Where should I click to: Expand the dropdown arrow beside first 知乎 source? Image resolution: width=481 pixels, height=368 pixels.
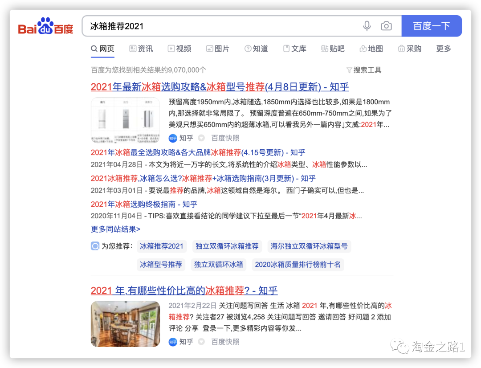pyautogui.click(x=201, y=139)
